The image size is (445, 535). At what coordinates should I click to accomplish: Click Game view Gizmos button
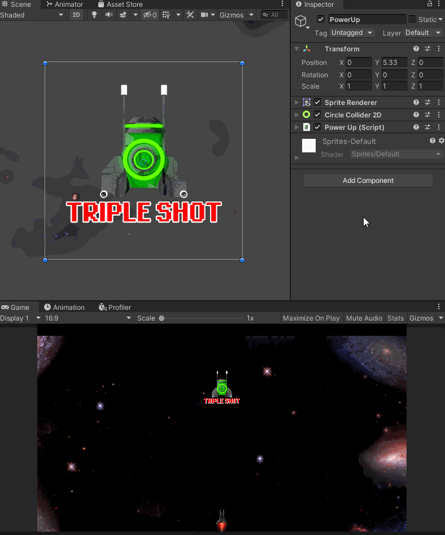421,318
